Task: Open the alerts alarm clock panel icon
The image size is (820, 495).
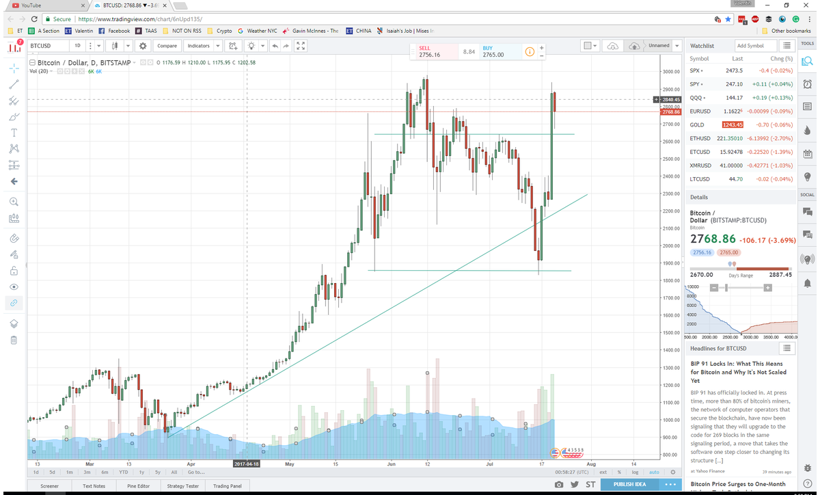Action: (x=807, y=83)
